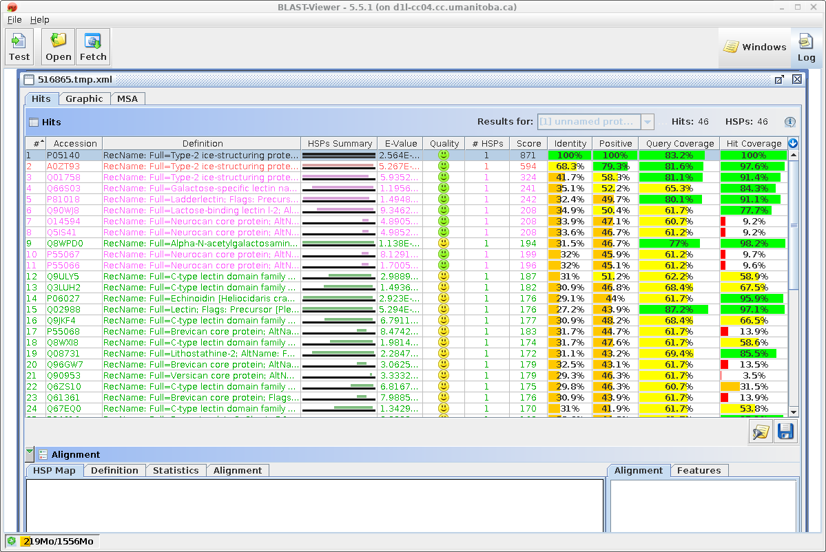
Task: Switch to the Graphic tab
Action: 84,98
